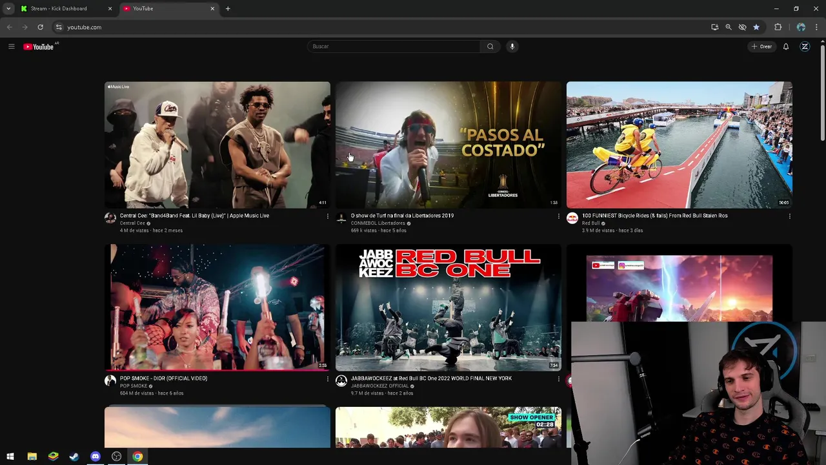This screenshot has height=465, width=826.
Task: Open more options for Jabbawockeez video
Action: (558, 379)
